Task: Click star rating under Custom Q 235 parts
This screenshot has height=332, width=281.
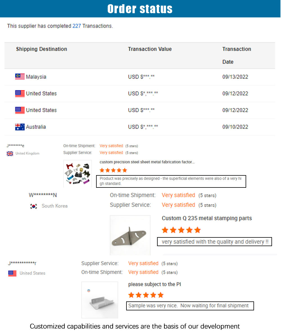Action: (181, 230)
